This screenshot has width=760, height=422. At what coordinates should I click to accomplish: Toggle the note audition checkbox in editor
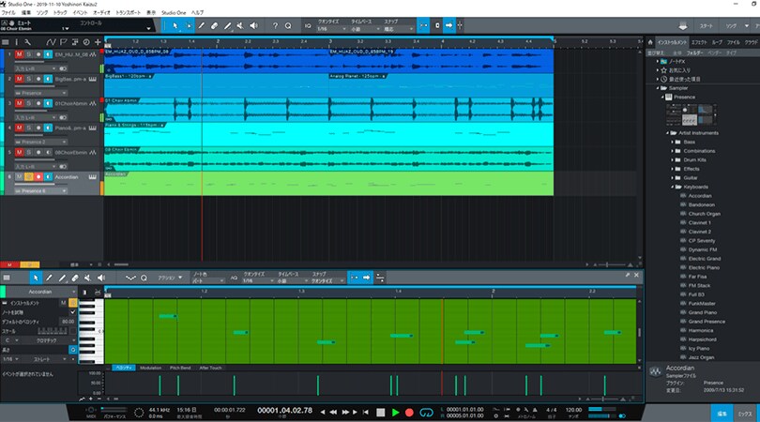coord(73,312)
